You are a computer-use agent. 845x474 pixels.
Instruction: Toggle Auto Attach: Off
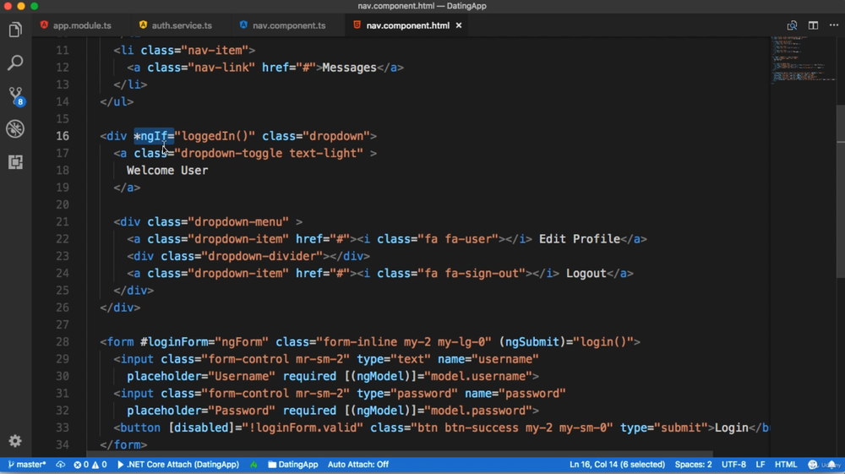pyautogui.click(x=357, y=465)
